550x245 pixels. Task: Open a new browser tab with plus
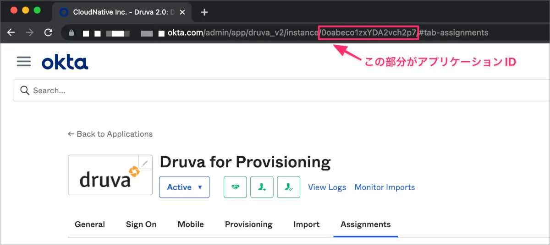click(204, 12)
